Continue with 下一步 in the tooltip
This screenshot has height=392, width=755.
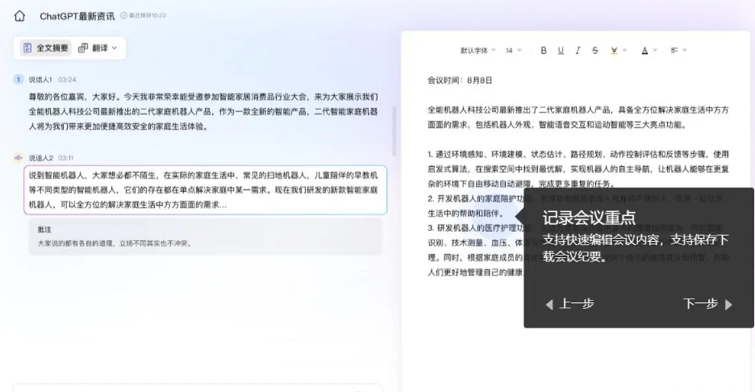pyautogui.click(x=707, y=304)
